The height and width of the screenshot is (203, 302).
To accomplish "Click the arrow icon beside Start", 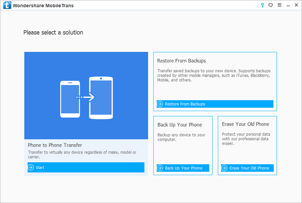I will (31, 168).
